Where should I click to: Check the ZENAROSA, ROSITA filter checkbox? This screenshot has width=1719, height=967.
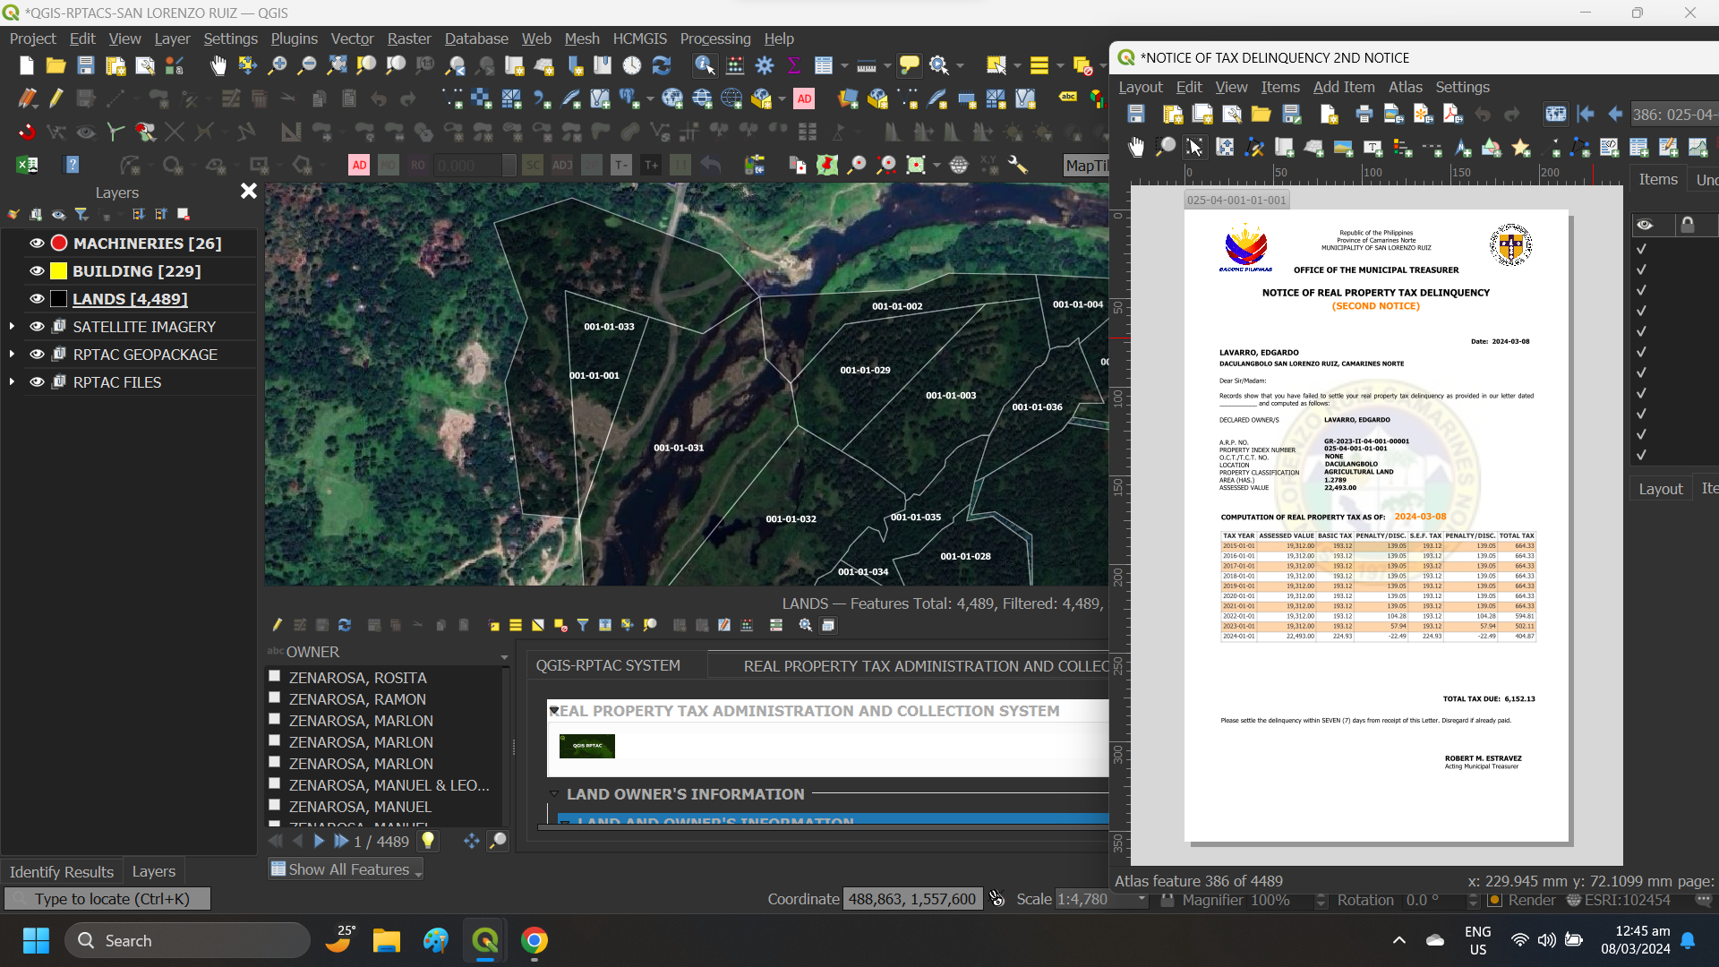(274, 676)
